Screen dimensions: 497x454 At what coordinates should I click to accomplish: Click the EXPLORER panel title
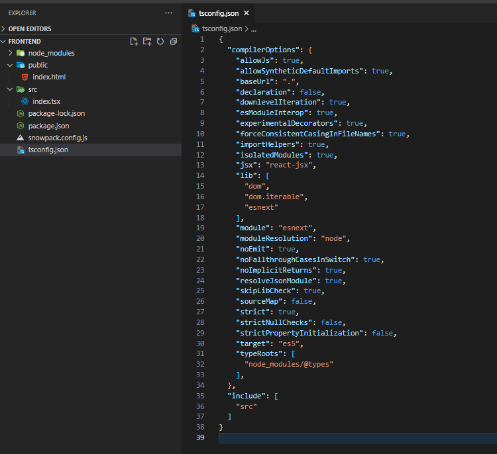click(x=22, y=13)
